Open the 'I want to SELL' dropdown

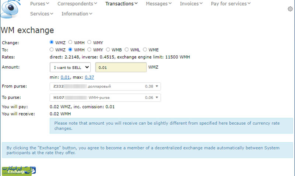pyautogui.click(x=70, y=68)
